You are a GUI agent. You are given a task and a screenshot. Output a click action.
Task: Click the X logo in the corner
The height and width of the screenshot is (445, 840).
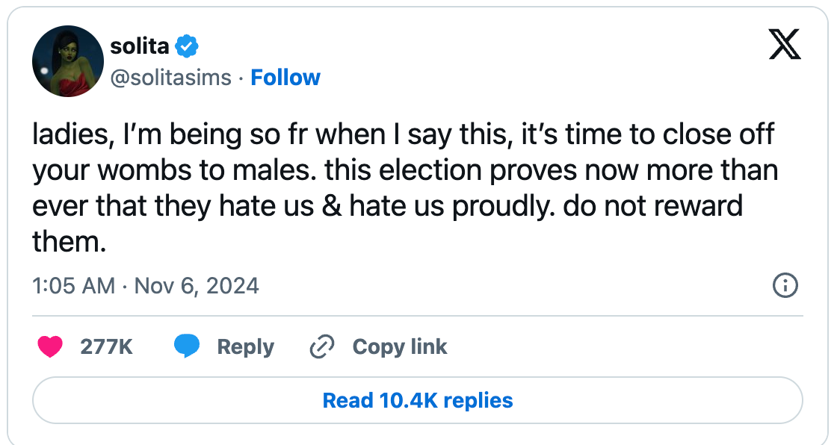784,46
